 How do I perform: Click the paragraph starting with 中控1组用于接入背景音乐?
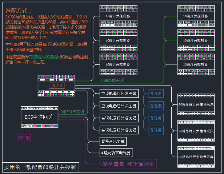[46, 47]
